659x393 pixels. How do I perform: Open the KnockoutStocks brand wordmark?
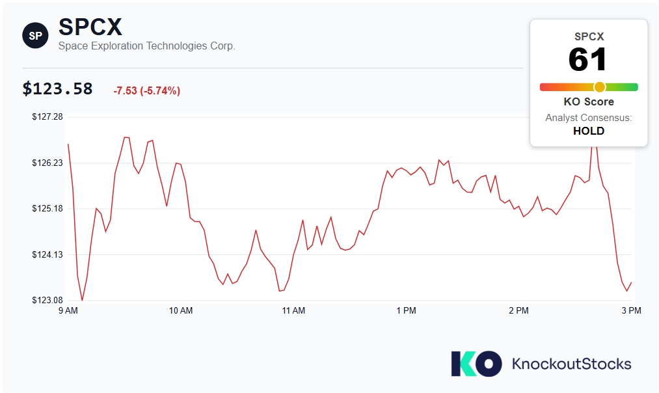click(x=572, y=364)
